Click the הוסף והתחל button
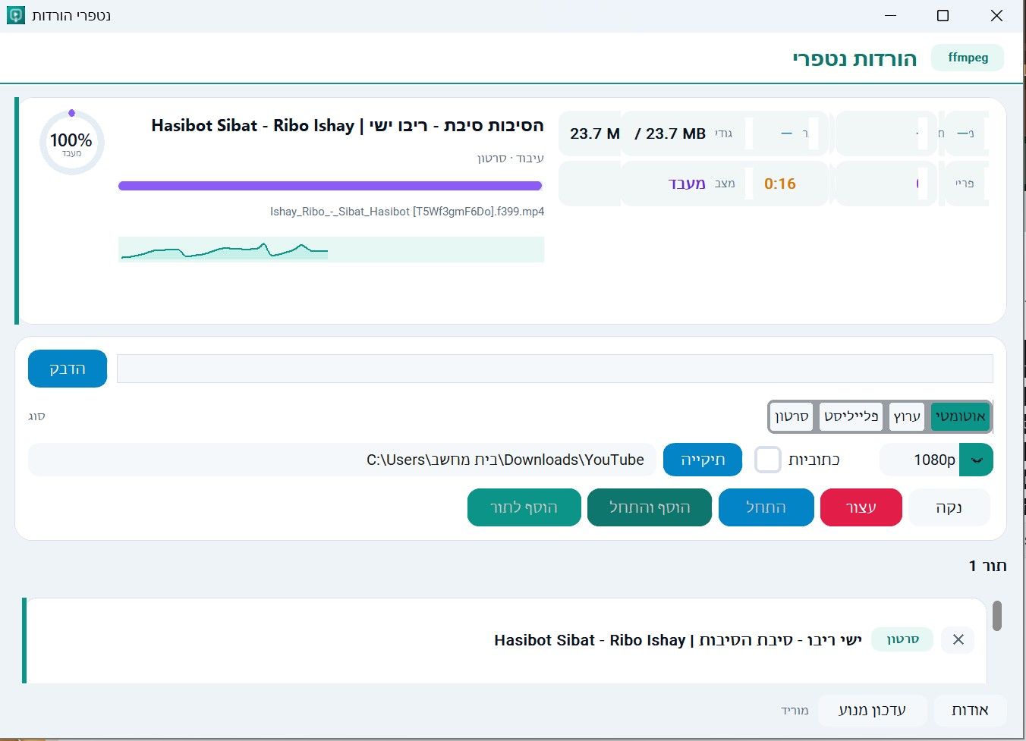Image resolution: width=1026 pixels, height=741 pixels. (x=650, y=507)
